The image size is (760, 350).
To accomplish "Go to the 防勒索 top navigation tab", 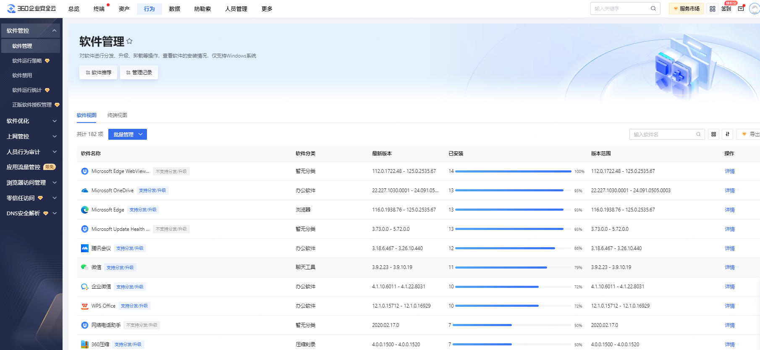I will (x=203, y=9).
